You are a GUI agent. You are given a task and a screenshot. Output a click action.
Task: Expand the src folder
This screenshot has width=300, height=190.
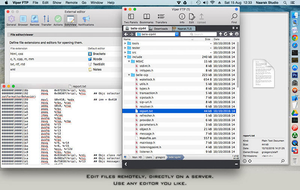pyautogui.click(x=125, y=52)
